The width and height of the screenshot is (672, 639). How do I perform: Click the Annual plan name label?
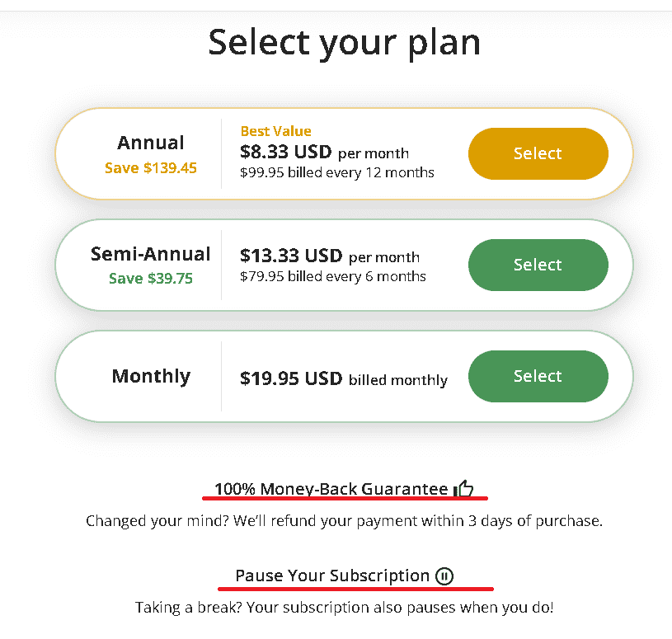[x=151, y=143]
